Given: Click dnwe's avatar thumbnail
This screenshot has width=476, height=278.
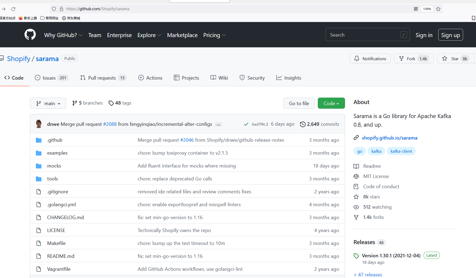Looking at the screenshot, I should tap(39, 124).
